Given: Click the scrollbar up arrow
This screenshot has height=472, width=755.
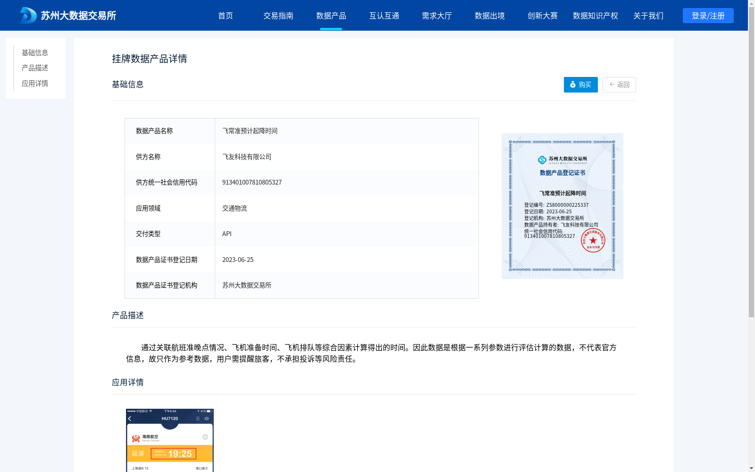Looking at the screenshot, I should 751,3.
